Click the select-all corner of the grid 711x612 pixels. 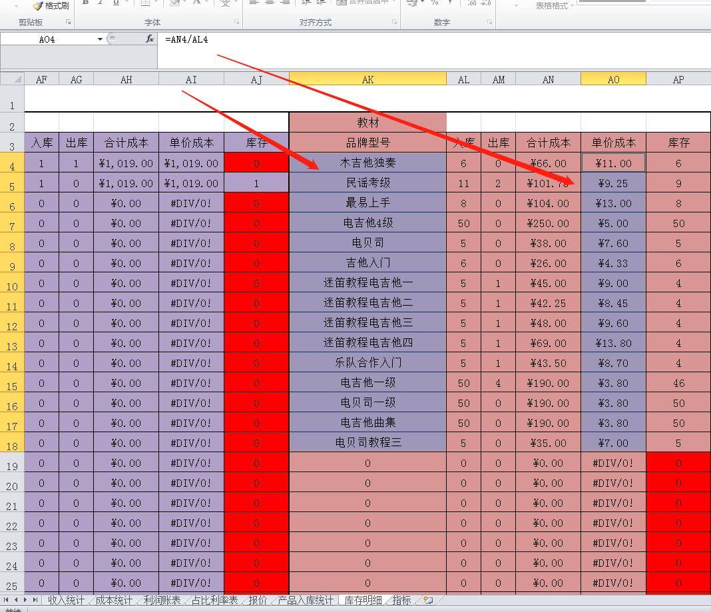tap(12, 79)
